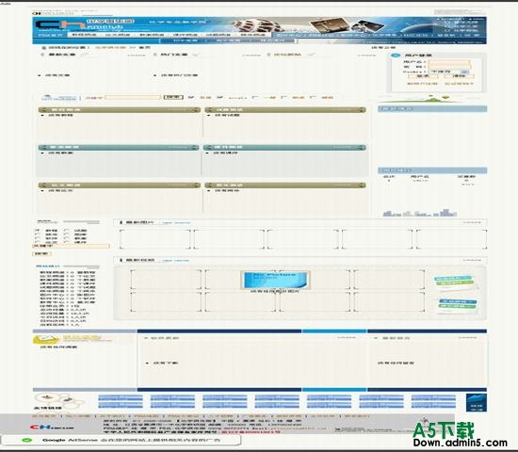Toggle the second checkbox in the keyword search row
The width and height of the screenshot is (518, 452).
219,97
